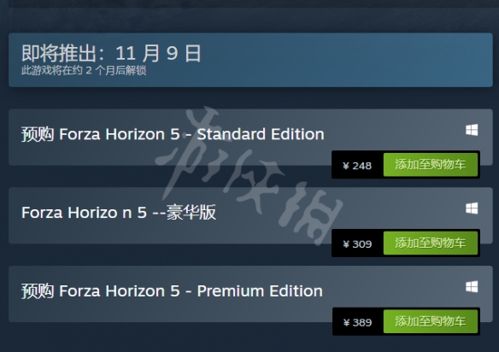Click the 豪华版 text in the second package
Screen dimensions: 499x352
[191, 212]
